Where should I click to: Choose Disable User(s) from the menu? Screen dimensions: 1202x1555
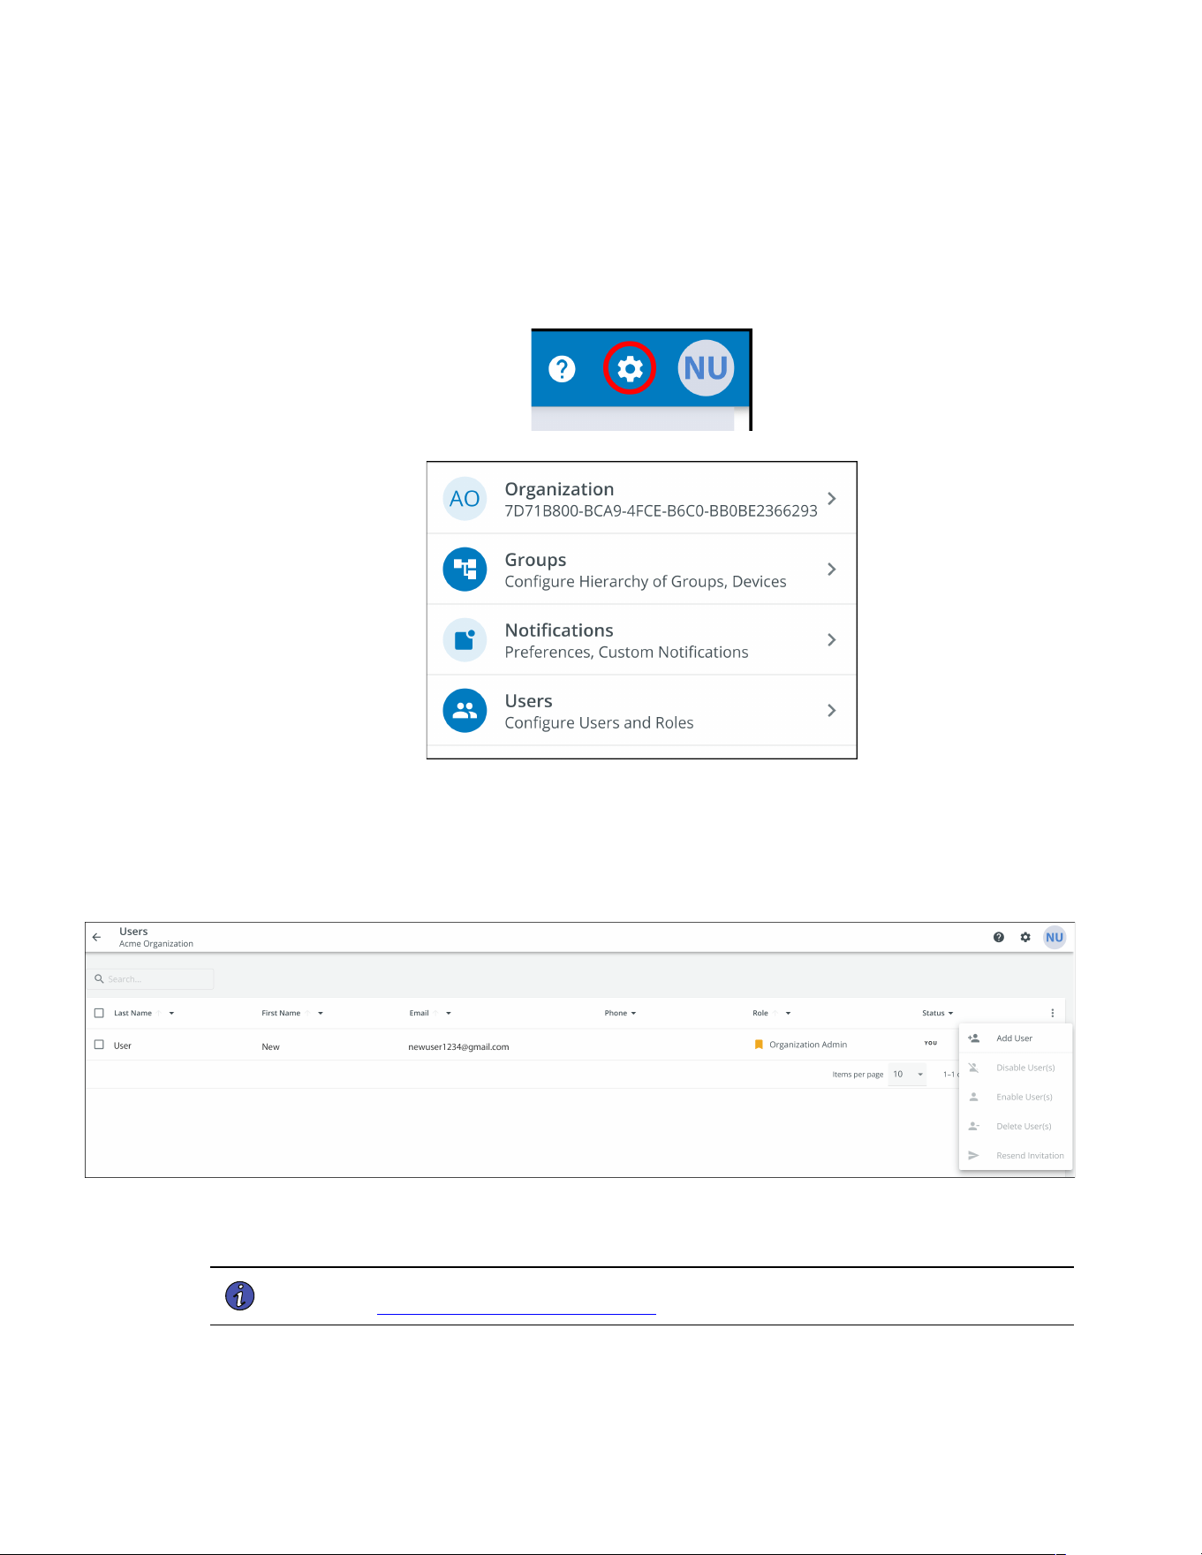(1016, 1068)
